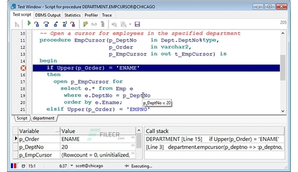Click the 6:37 time in status bar

(63, 166)
